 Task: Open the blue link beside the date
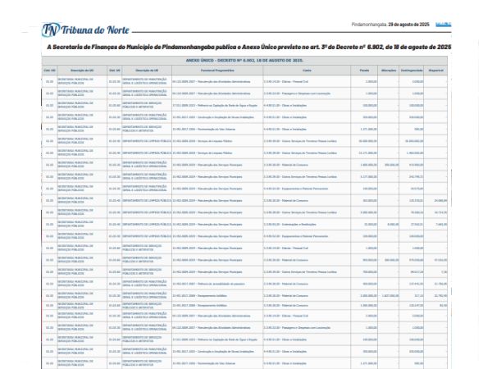point(444,25)
